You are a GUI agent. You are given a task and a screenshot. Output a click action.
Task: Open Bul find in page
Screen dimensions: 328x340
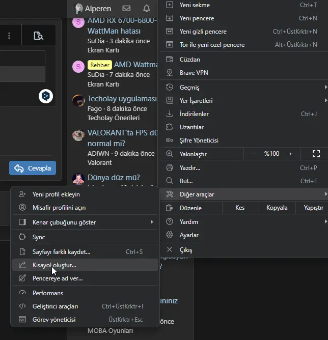(x=244, y=181)
